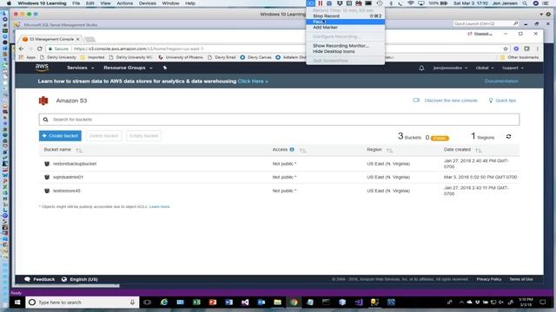Expand the AWS Services dropdown
The width and height of the screenshot is (556, 312).
pyautogui.click(x=81, y=68)
